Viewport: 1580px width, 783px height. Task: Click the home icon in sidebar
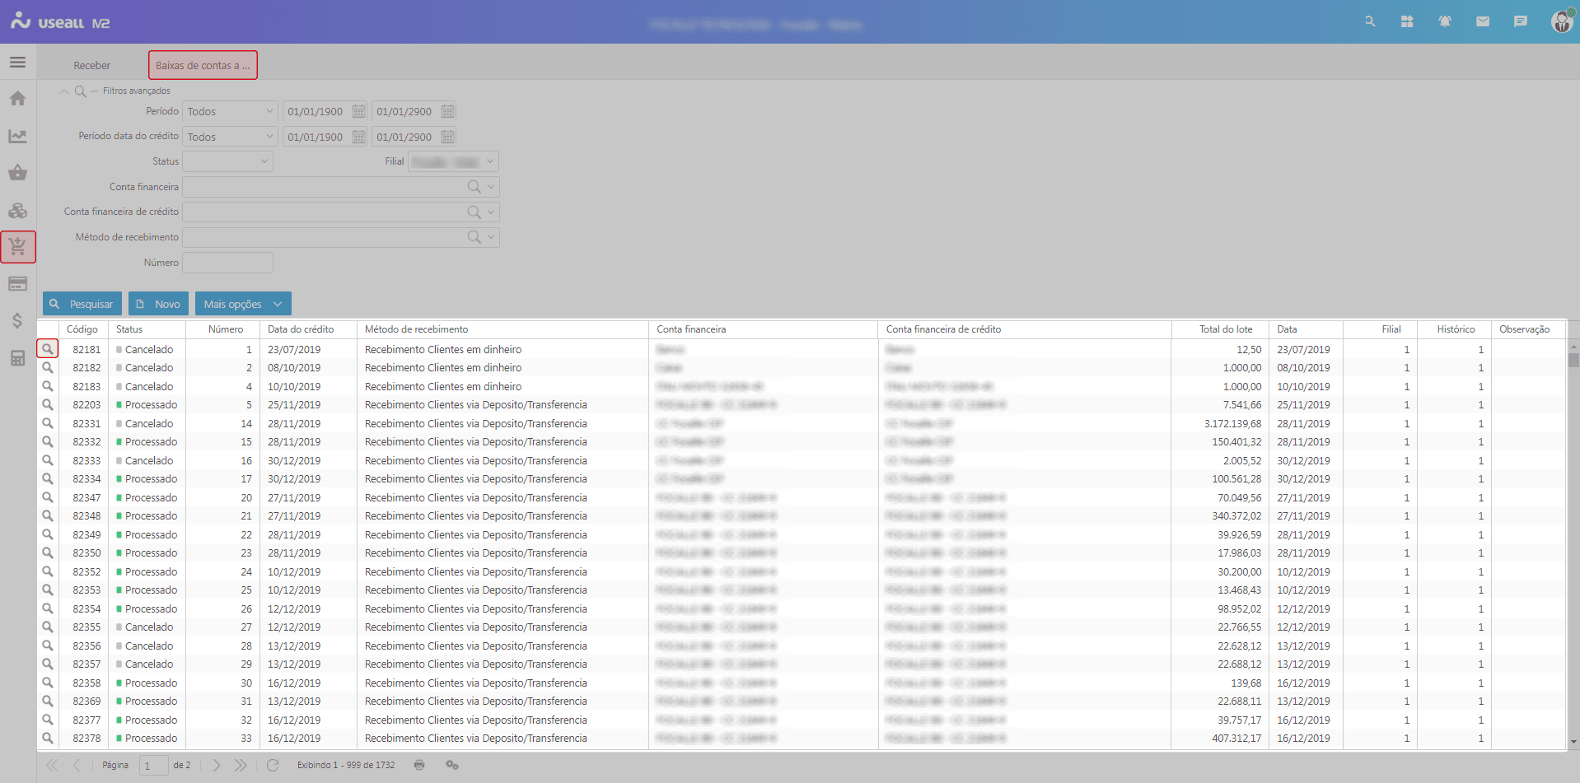click(17, 99)
